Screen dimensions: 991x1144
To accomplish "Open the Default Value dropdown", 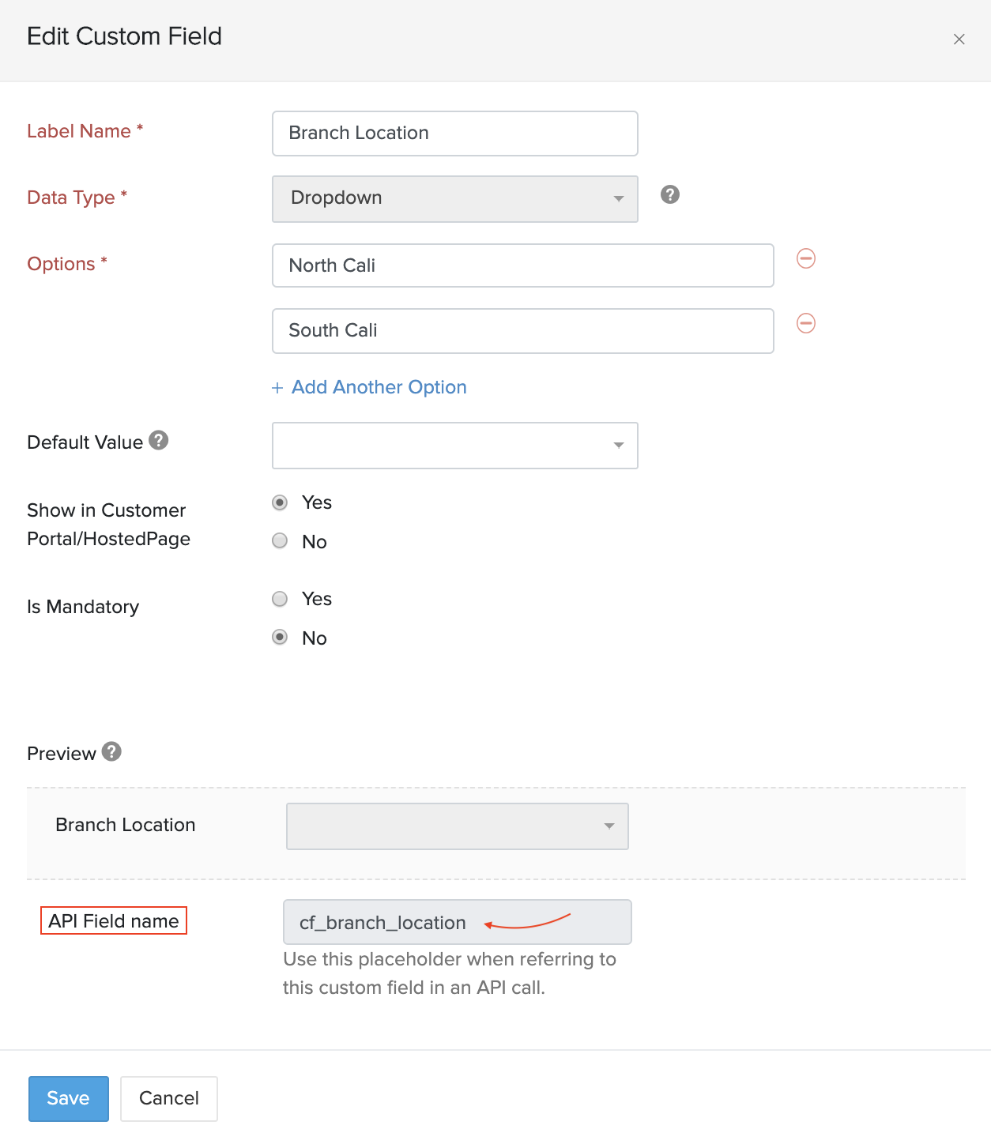I will [x=454, y=445].
